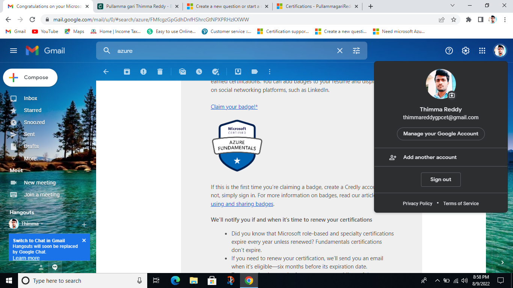Delete this message

click(160, 71)
